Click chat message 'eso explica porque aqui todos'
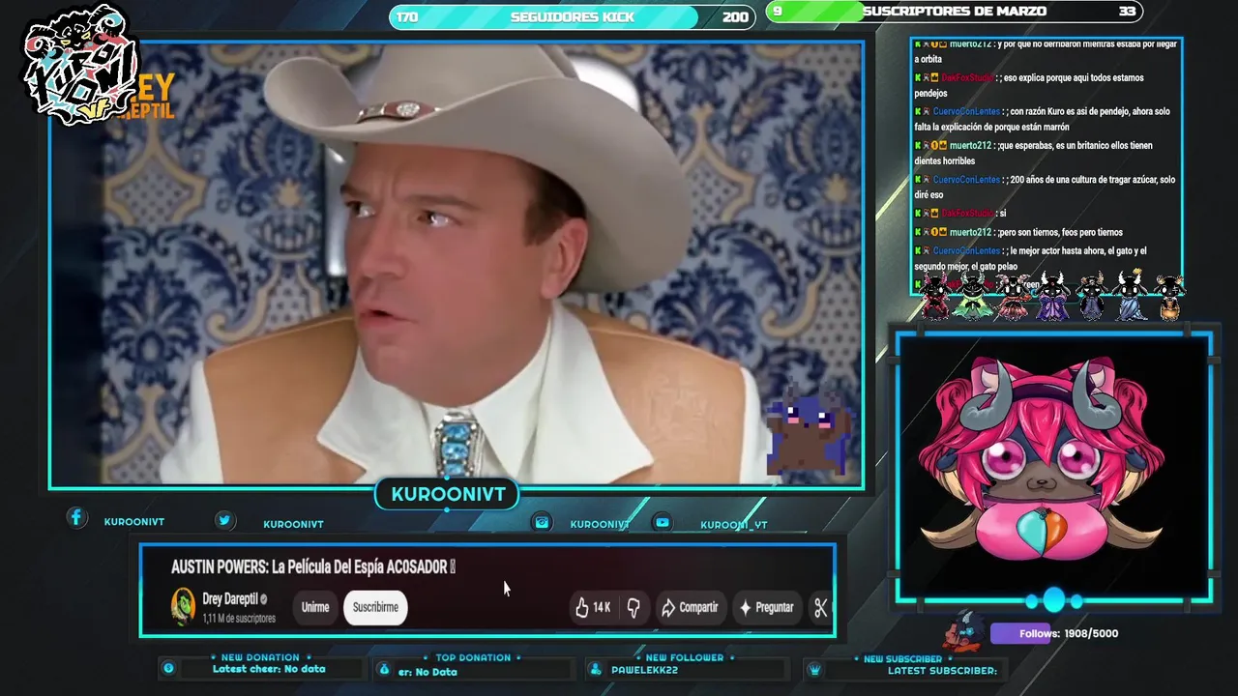 (1045, 85)
